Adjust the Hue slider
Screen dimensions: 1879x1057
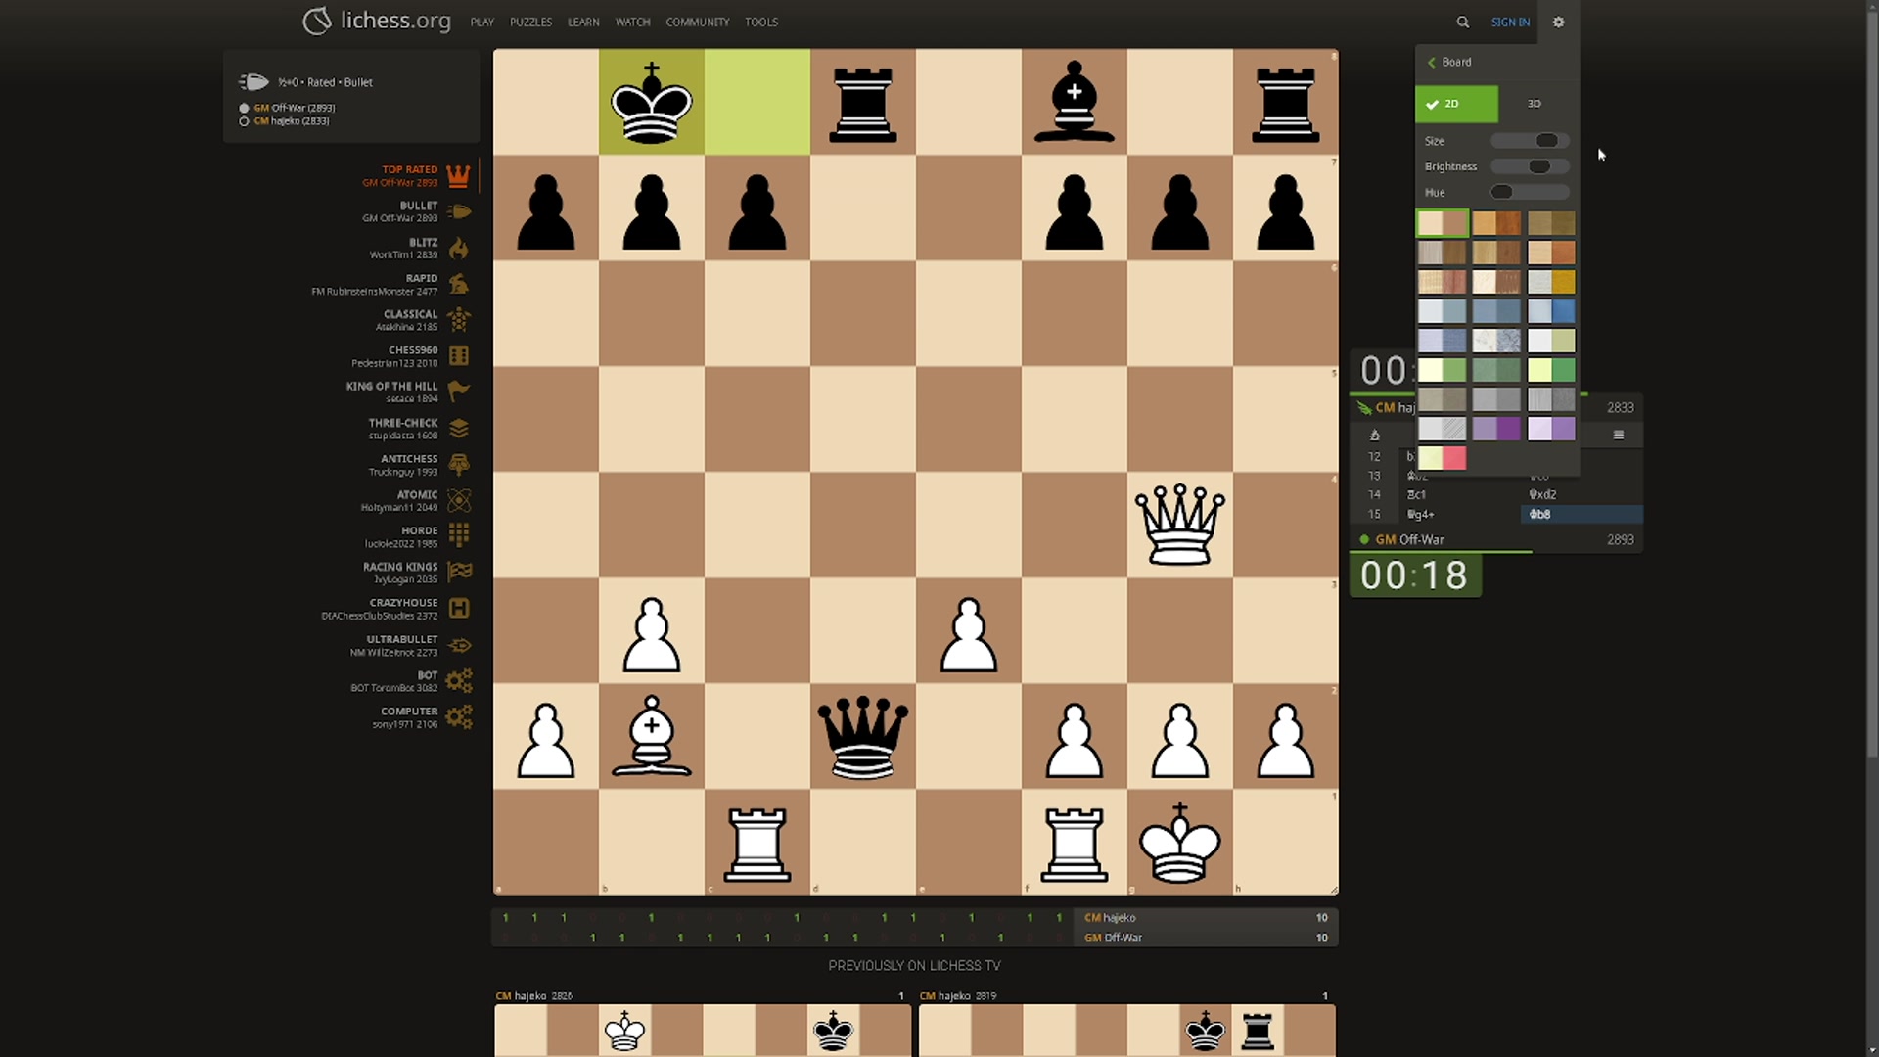(x=1530, y=192)
